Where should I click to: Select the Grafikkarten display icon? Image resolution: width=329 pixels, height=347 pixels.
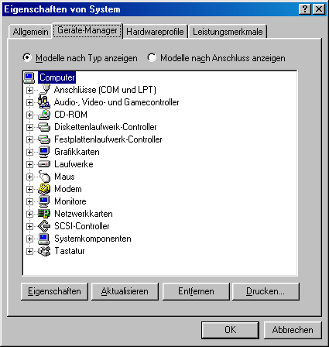click(44, 152)
